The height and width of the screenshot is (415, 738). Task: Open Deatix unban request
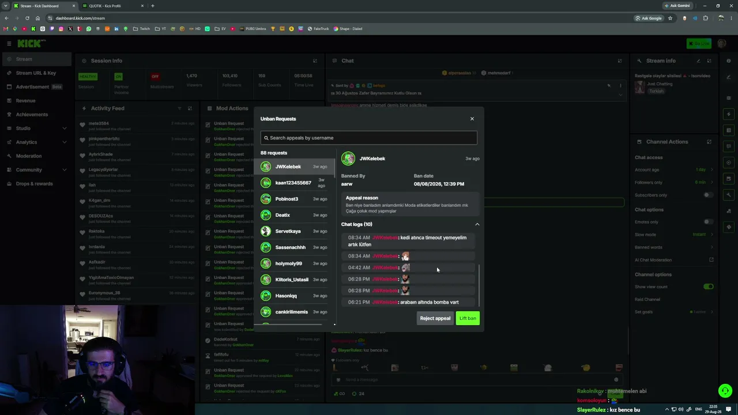pyautogui.click(x=294, y=215)
